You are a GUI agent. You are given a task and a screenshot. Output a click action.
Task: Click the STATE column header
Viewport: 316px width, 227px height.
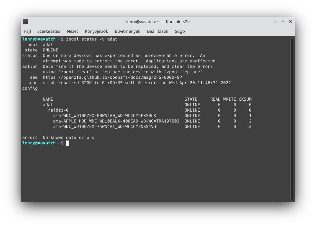point(191,99)
